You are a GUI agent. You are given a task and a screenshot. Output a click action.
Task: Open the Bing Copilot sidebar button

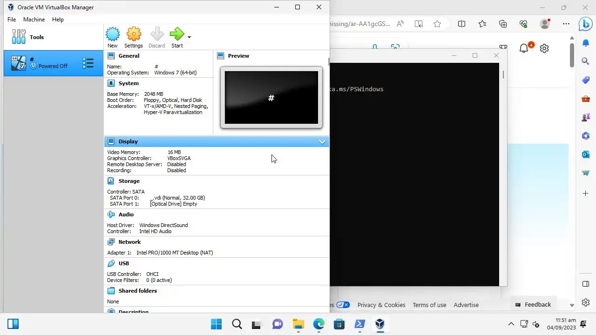pyautogui.click(x=585, y=24)
